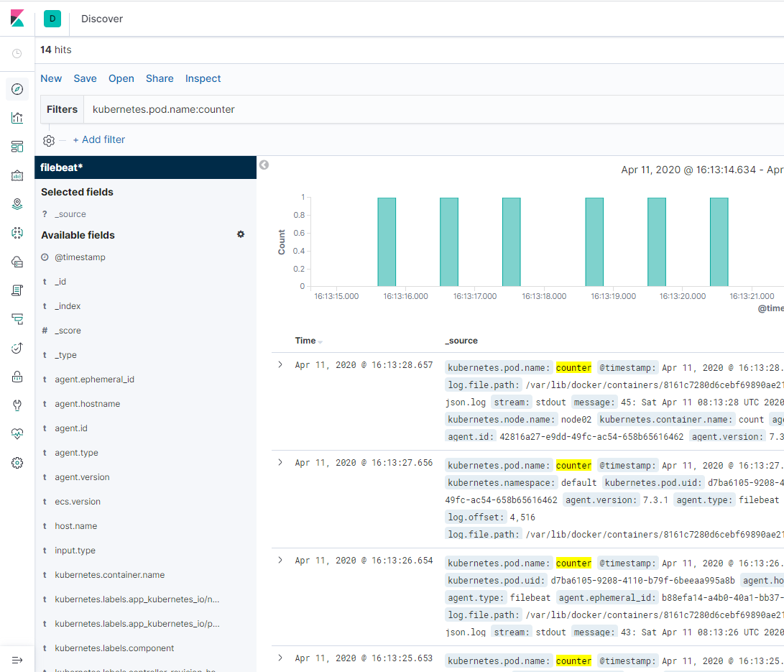Open Dev Tools icon in sidebar

[17, 405]
